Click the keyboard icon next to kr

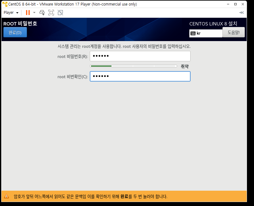[193, 33]
